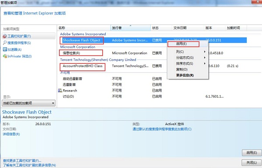Sort by the 状态 column header
Screen dimensions: 262x168
click(x=161, y=28)
